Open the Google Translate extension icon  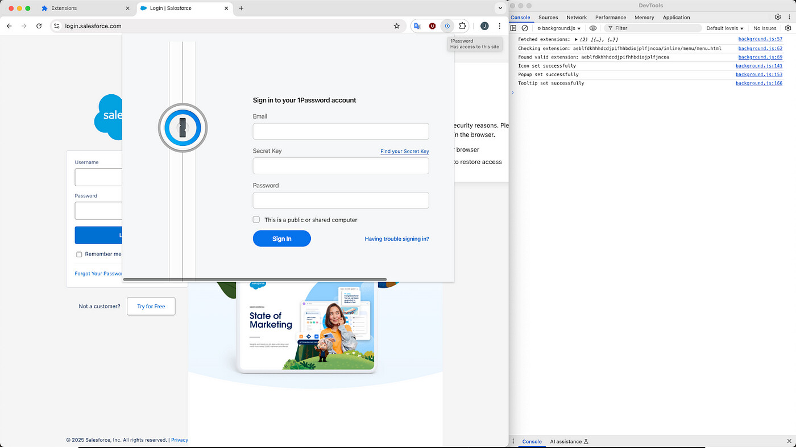pos(417,26)
